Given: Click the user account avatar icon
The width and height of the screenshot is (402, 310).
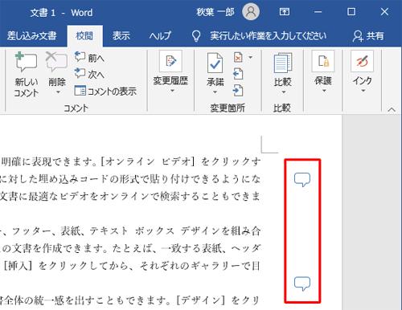Looking at the screenshot, I should 251,12.
